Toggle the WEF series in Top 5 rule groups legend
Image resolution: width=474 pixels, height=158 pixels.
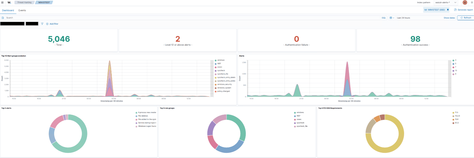298,116
